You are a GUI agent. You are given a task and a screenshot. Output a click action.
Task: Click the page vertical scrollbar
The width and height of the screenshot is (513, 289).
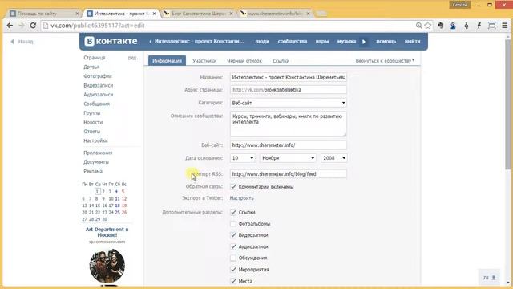pyautogui.click(x=507, y=105)
